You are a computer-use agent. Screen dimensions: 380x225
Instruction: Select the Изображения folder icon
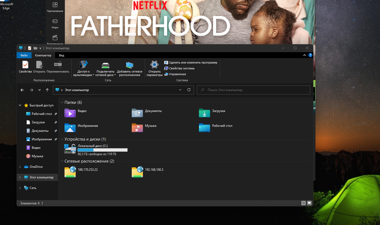click(70, 128)
